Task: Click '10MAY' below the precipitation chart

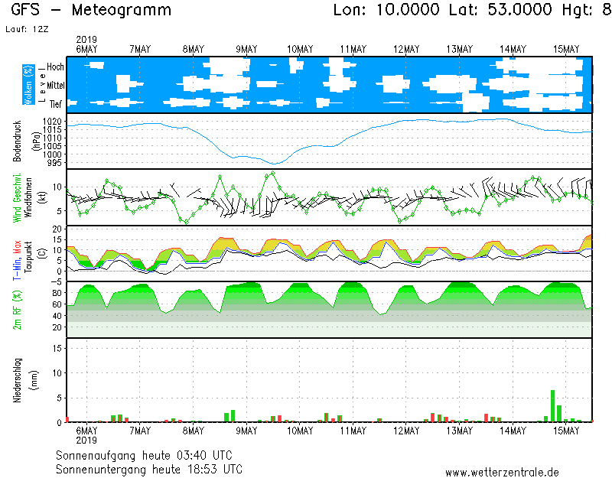Action: pos(300,431)
